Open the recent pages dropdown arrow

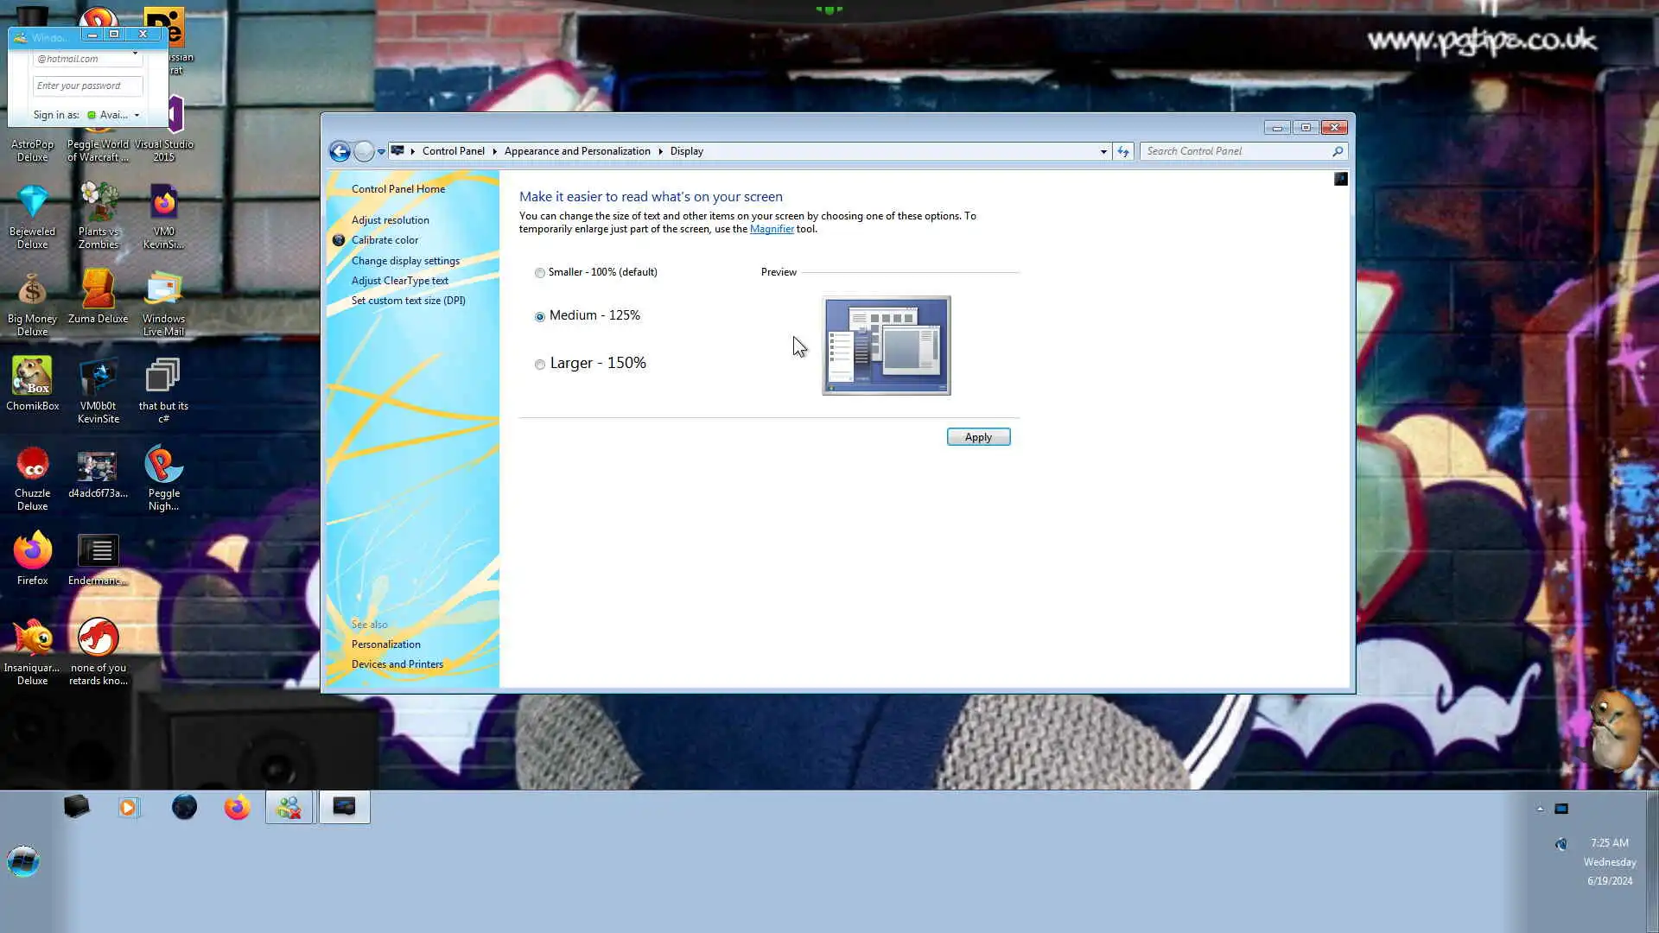click(x=381, y=152)
